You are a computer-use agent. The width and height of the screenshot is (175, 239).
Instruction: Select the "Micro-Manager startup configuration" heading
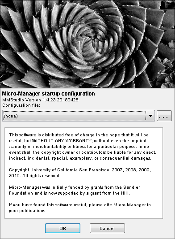click(x=48, y=93)
